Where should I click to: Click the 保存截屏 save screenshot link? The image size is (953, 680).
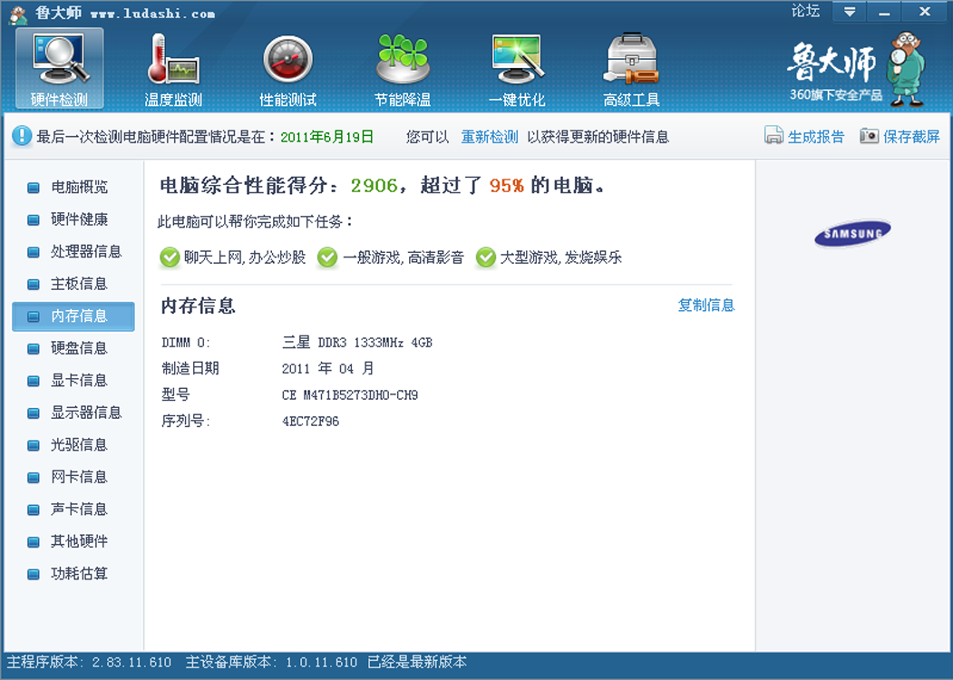911,137
